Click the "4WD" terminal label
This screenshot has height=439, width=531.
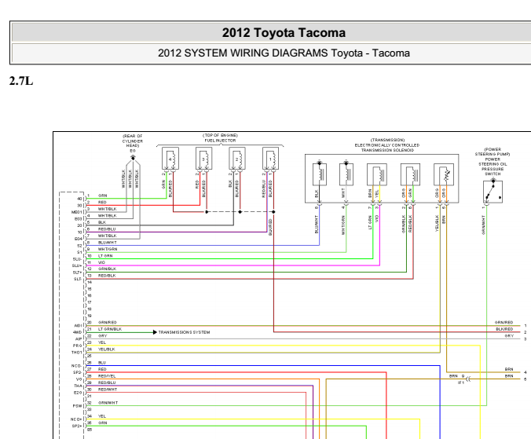pos(78,332)
